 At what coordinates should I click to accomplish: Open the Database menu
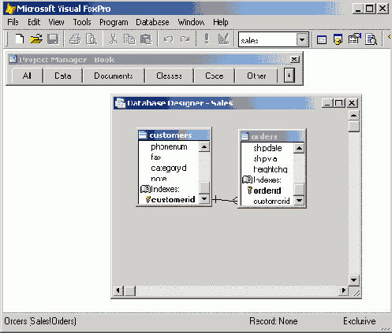[152, 22]
